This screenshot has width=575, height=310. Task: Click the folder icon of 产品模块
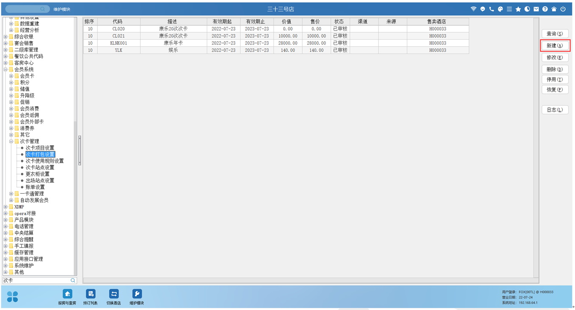[11, 220]
